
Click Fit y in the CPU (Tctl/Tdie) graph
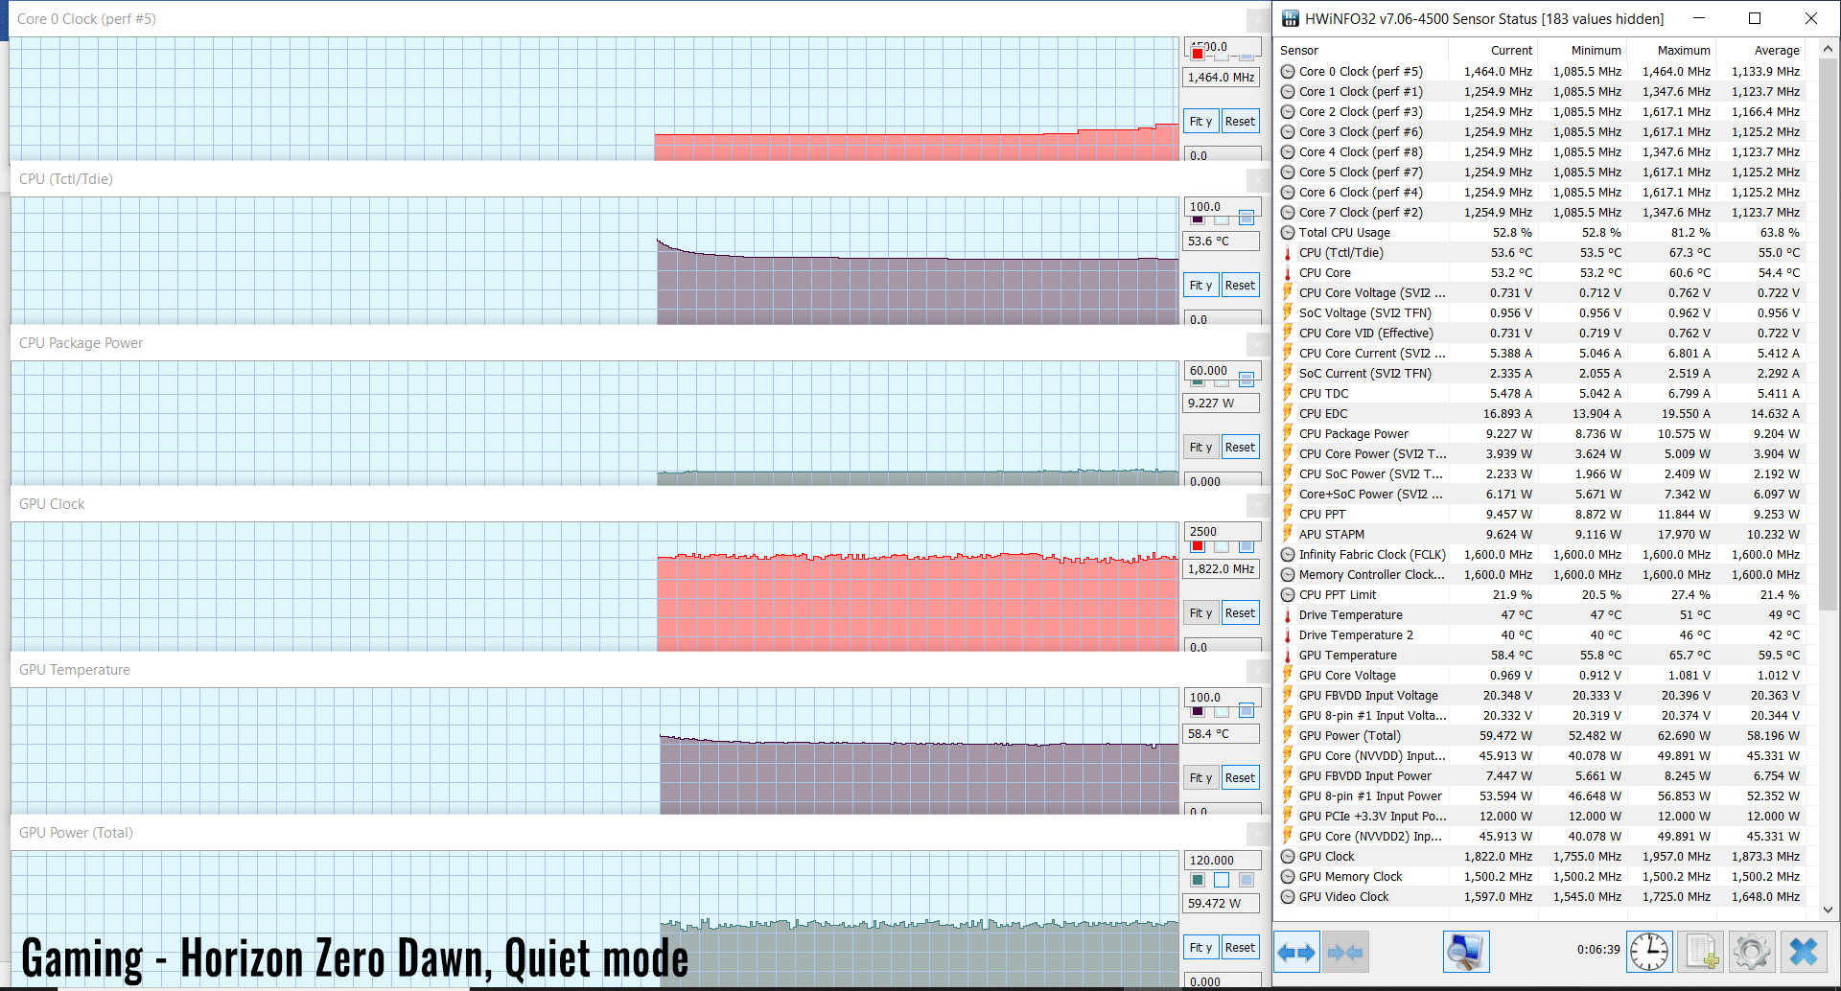1201,286
